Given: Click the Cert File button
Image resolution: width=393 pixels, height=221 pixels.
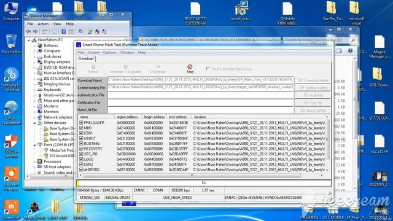Looking at the screenshot, I should [x=313, y=103].
